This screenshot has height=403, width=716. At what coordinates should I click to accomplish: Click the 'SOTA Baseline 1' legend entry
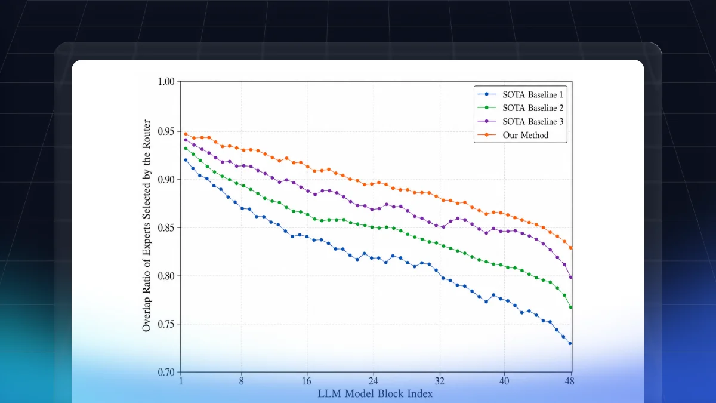[519, 94]
